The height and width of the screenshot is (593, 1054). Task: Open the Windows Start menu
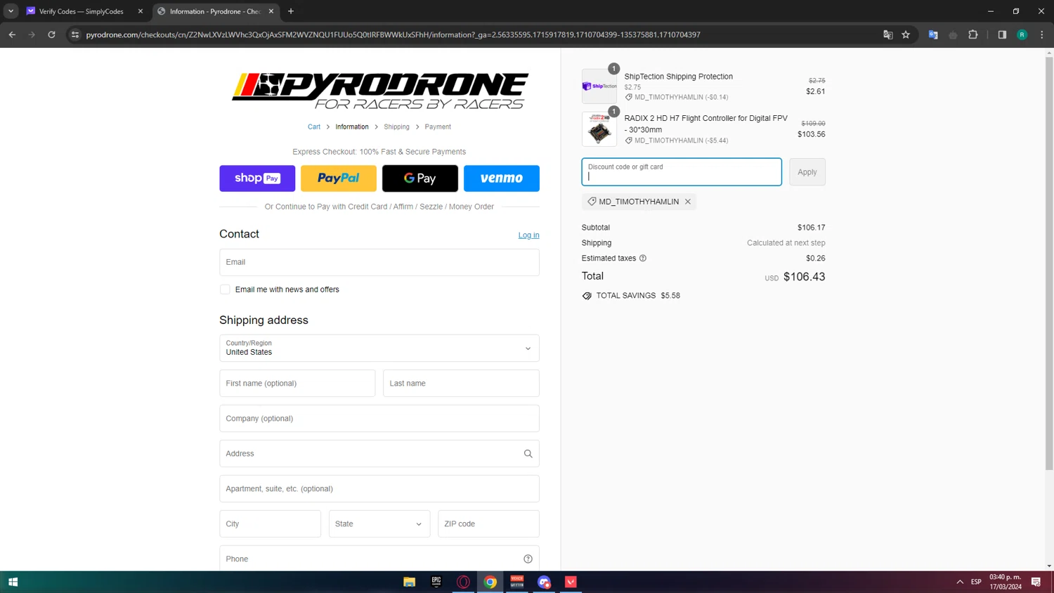[13, 582]
